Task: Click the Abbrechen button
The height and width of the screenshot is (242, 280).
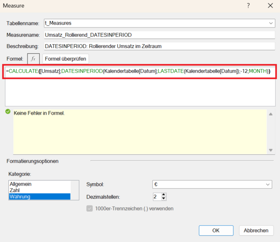Action: 256,230
